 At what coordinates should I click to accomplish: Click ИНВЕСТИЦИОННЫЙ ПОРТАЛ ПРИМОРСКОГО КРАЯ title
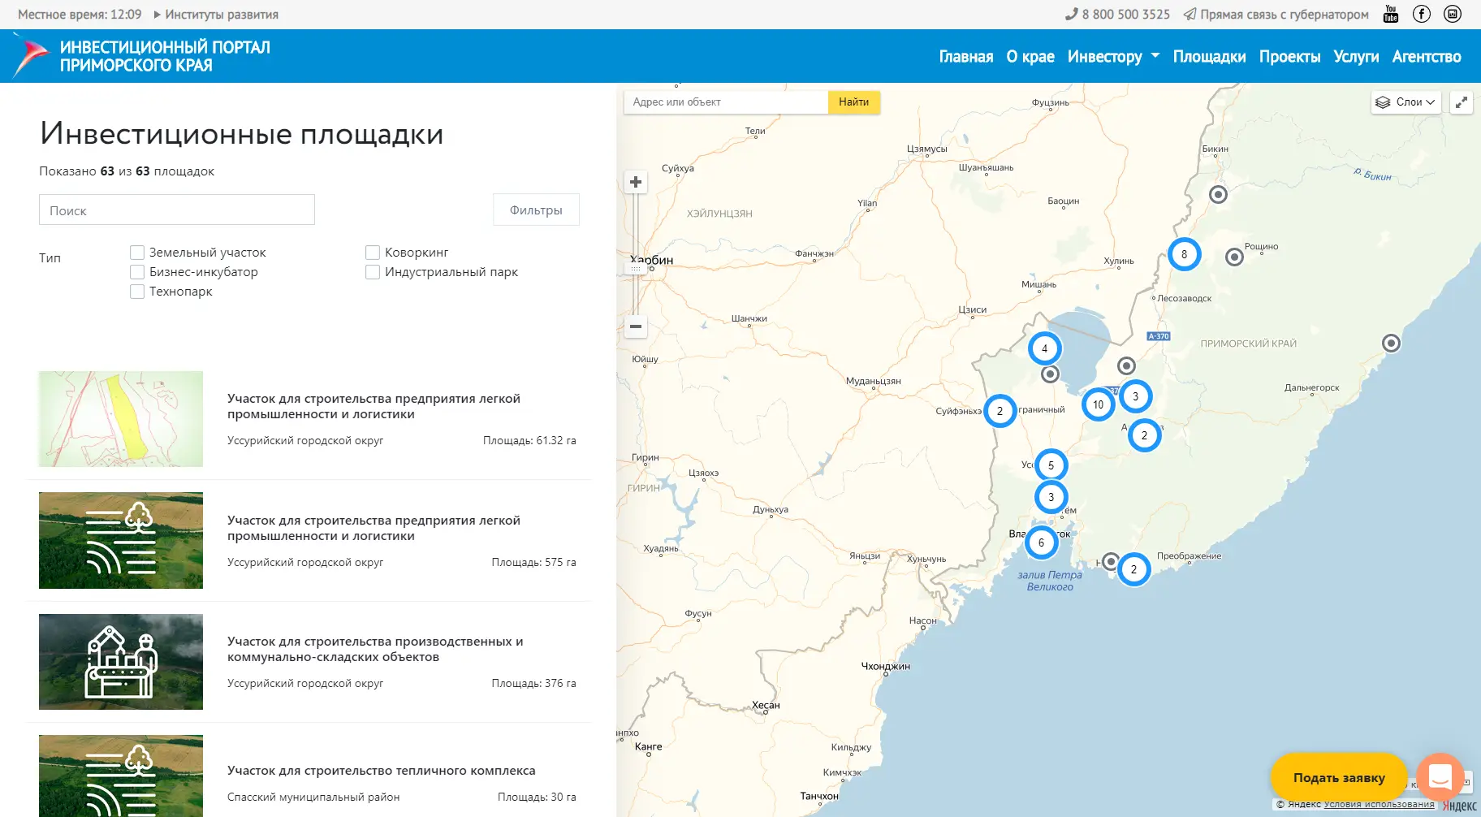click(x=165, y=57)
